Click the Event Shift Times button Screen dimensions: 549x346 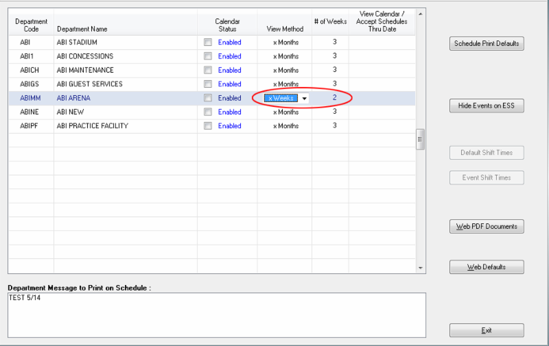[487, 178]
